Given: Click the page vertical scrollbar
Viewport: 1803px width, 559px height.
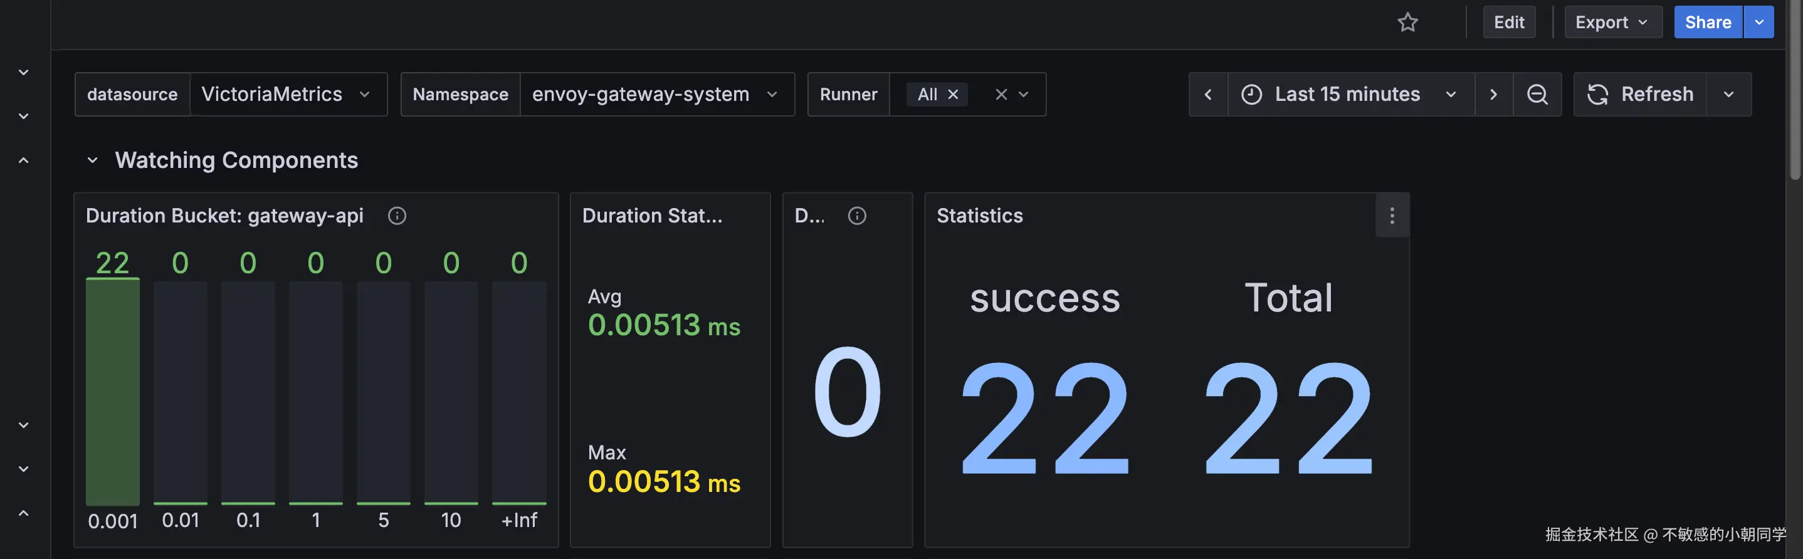Looking at the screenshot, I should (x=1795, y=91).
